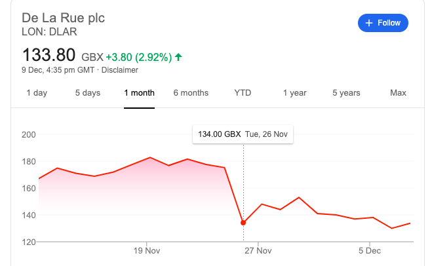Select the 1 day range tab
This screenshot has height=266, width=432.
37,93
